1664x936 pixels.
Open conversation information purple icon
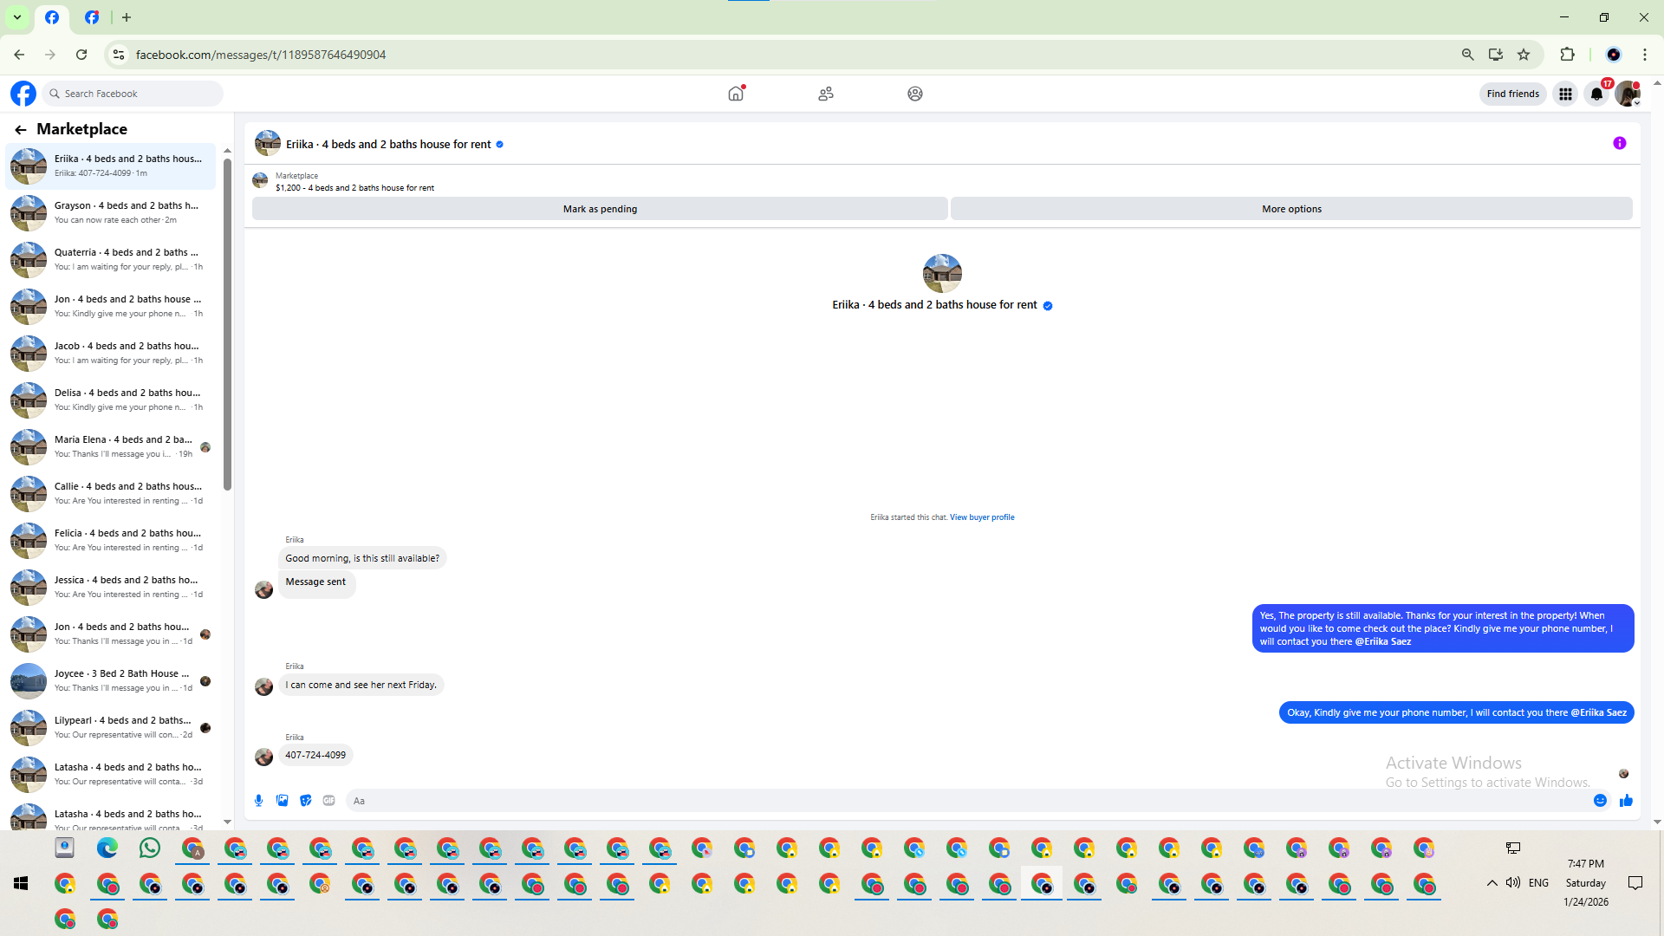[x=1619, y=144]
